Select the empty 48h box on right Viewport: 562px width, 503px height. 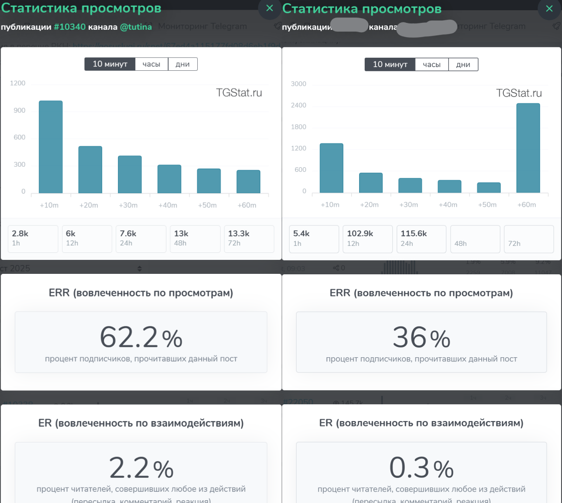[475, 239]
